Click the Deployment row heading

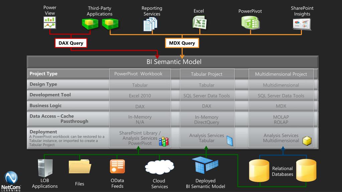coord(43,132)
